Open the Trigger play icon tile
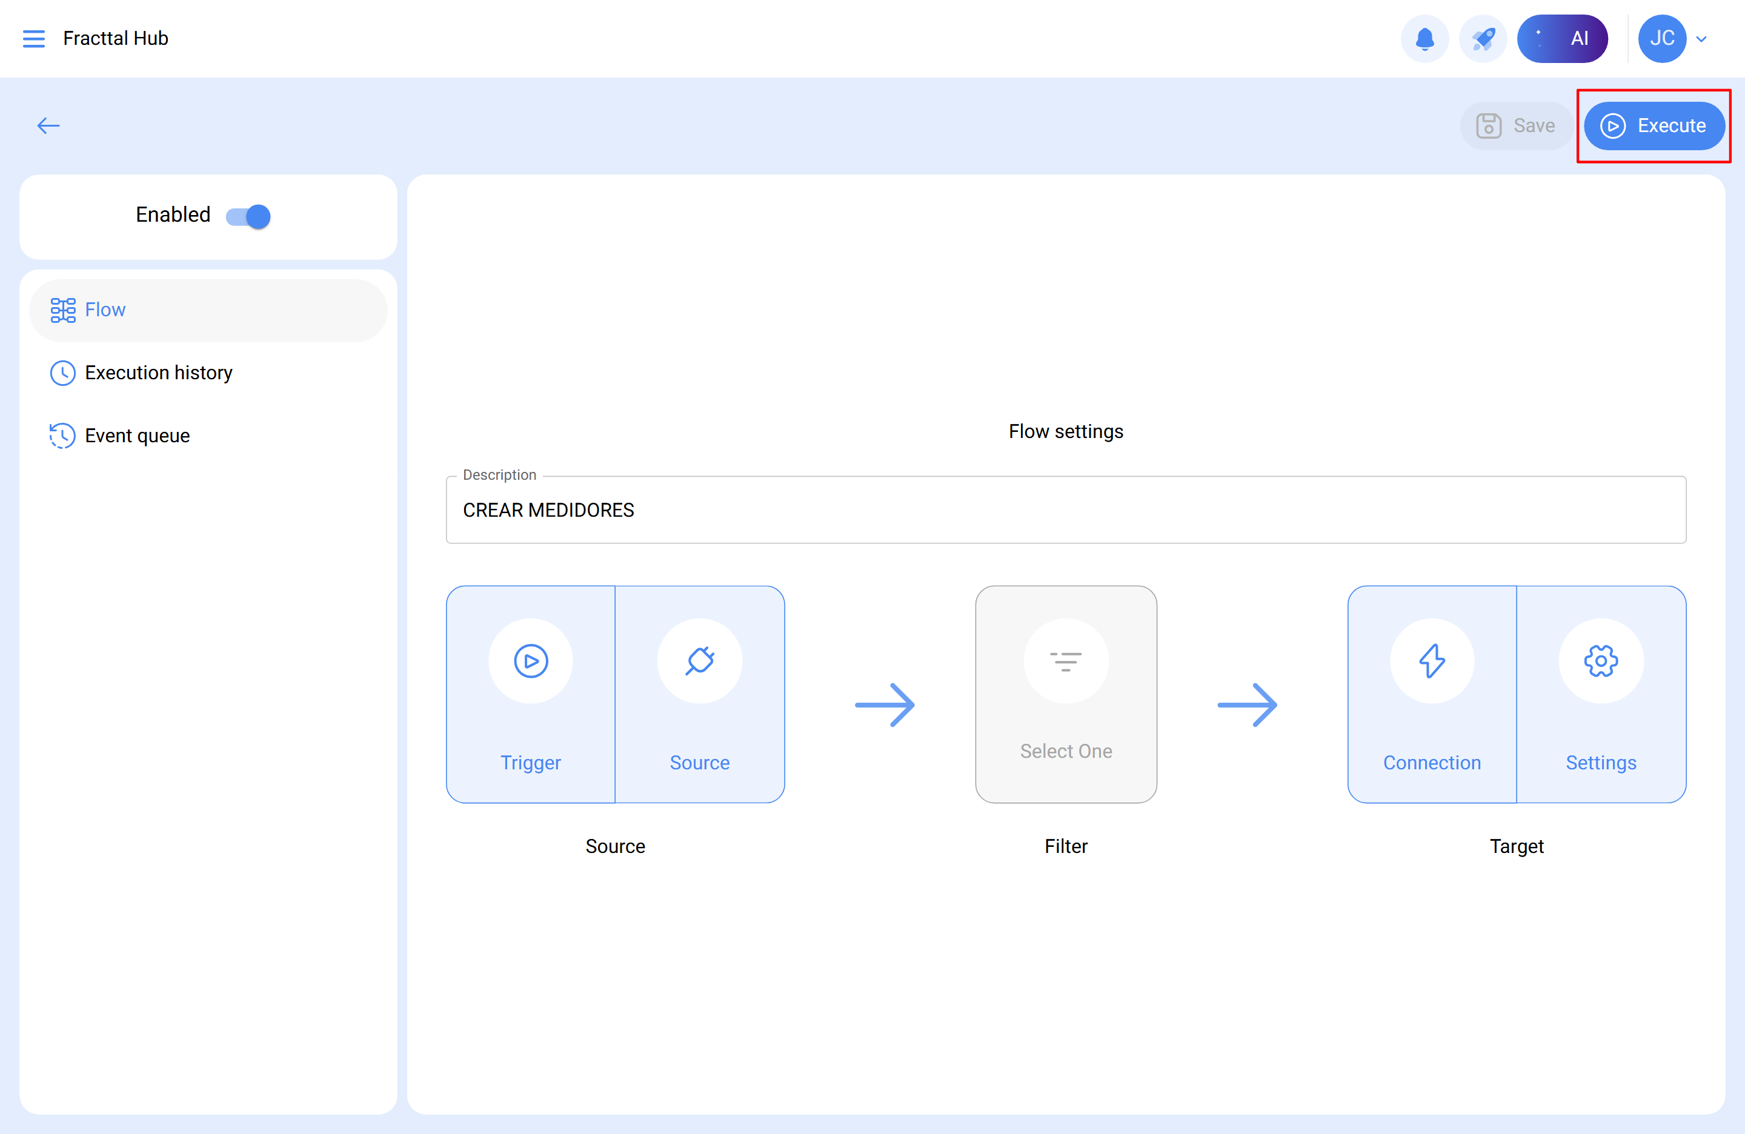1745x1134 pixels. [x=531, y=694]
